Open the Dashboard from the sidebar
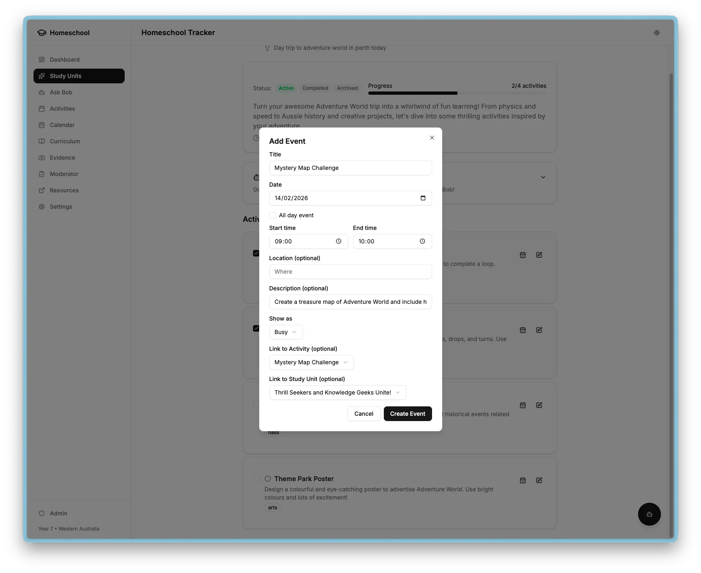 (x=64, y=60)
